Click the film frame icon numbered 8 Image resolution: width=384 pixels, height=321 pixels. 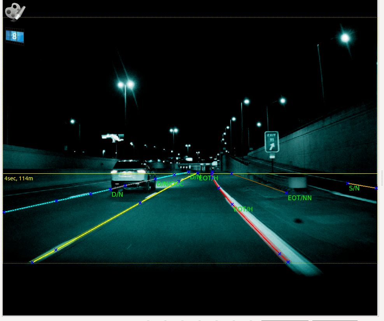click(15, 37)
